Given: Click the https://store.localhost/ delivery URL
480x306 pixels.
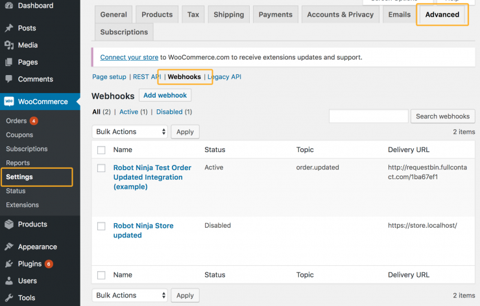Looking at the screenshot, I should click(x=422, y=225).
